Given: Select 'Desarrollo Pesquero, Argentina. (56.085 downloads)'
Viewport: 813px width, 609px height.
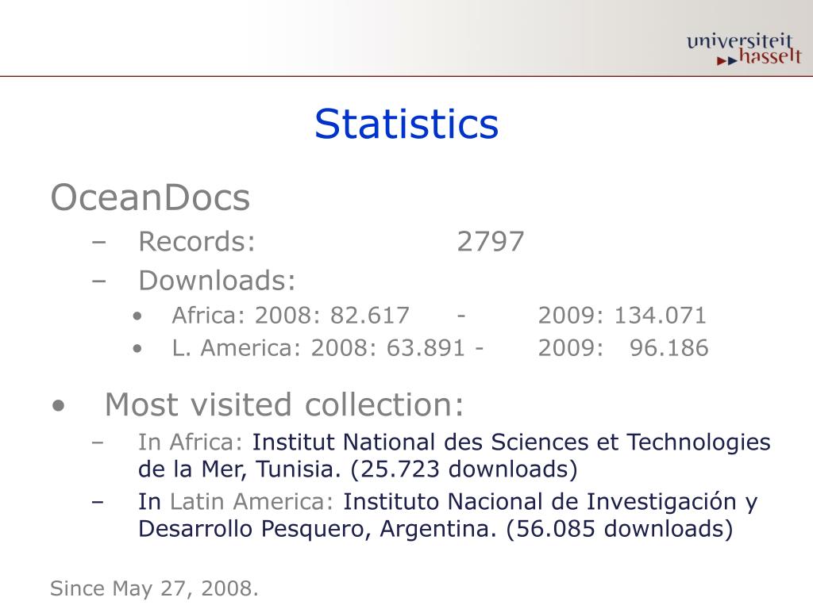Looking at the screenshot, I should 436,529.
